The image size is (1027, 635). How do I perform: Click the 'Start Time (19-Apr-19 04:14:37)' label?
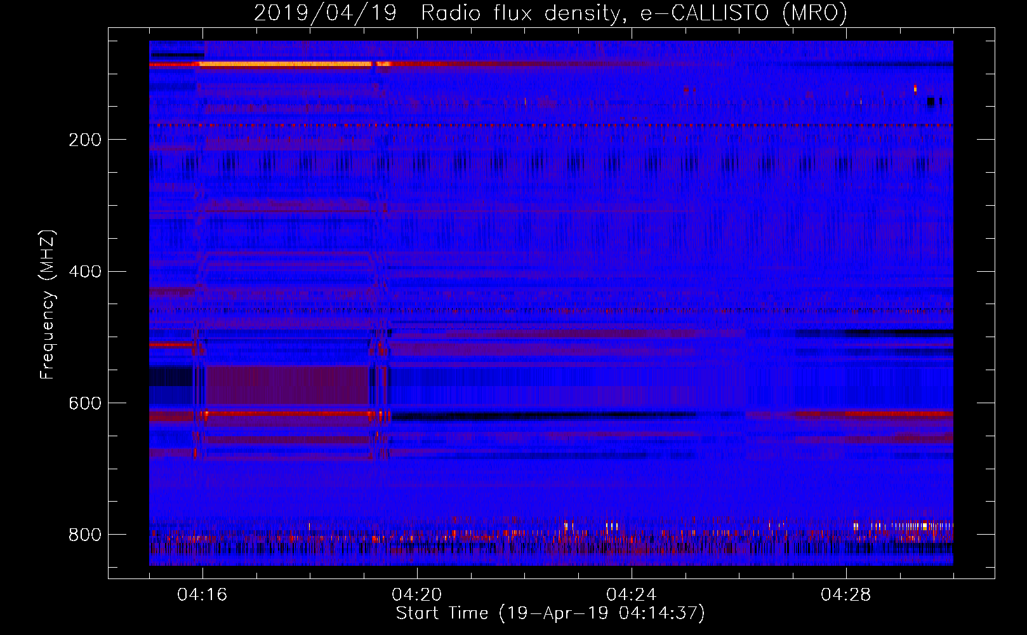(550, 613)
